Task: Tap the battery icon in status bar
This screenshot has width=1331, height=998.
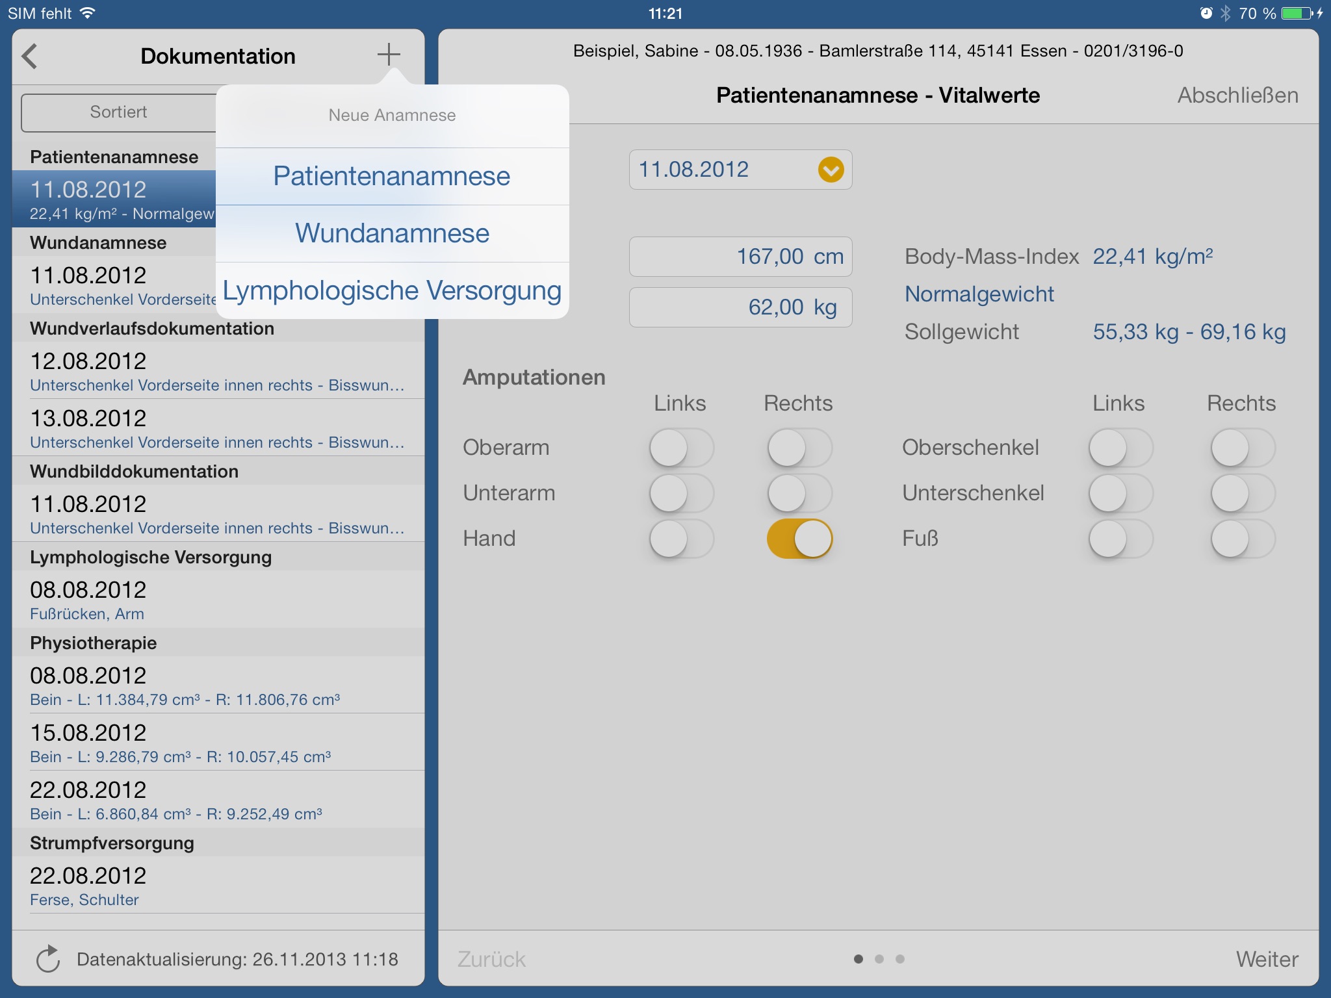Action: click(x=1297, y=13)
